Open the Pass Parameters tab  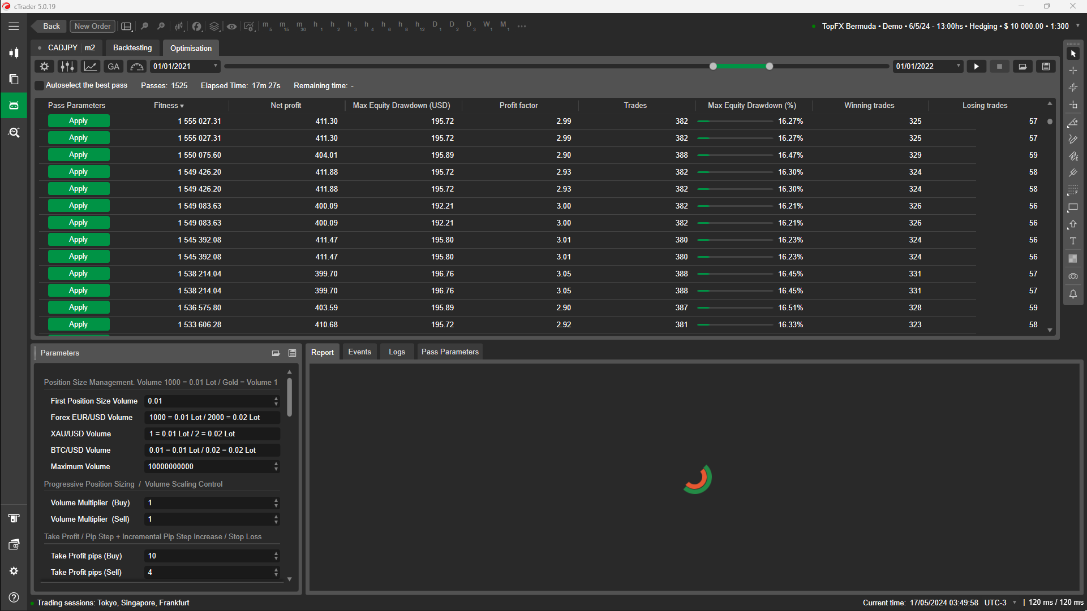(x=450, y=352)
